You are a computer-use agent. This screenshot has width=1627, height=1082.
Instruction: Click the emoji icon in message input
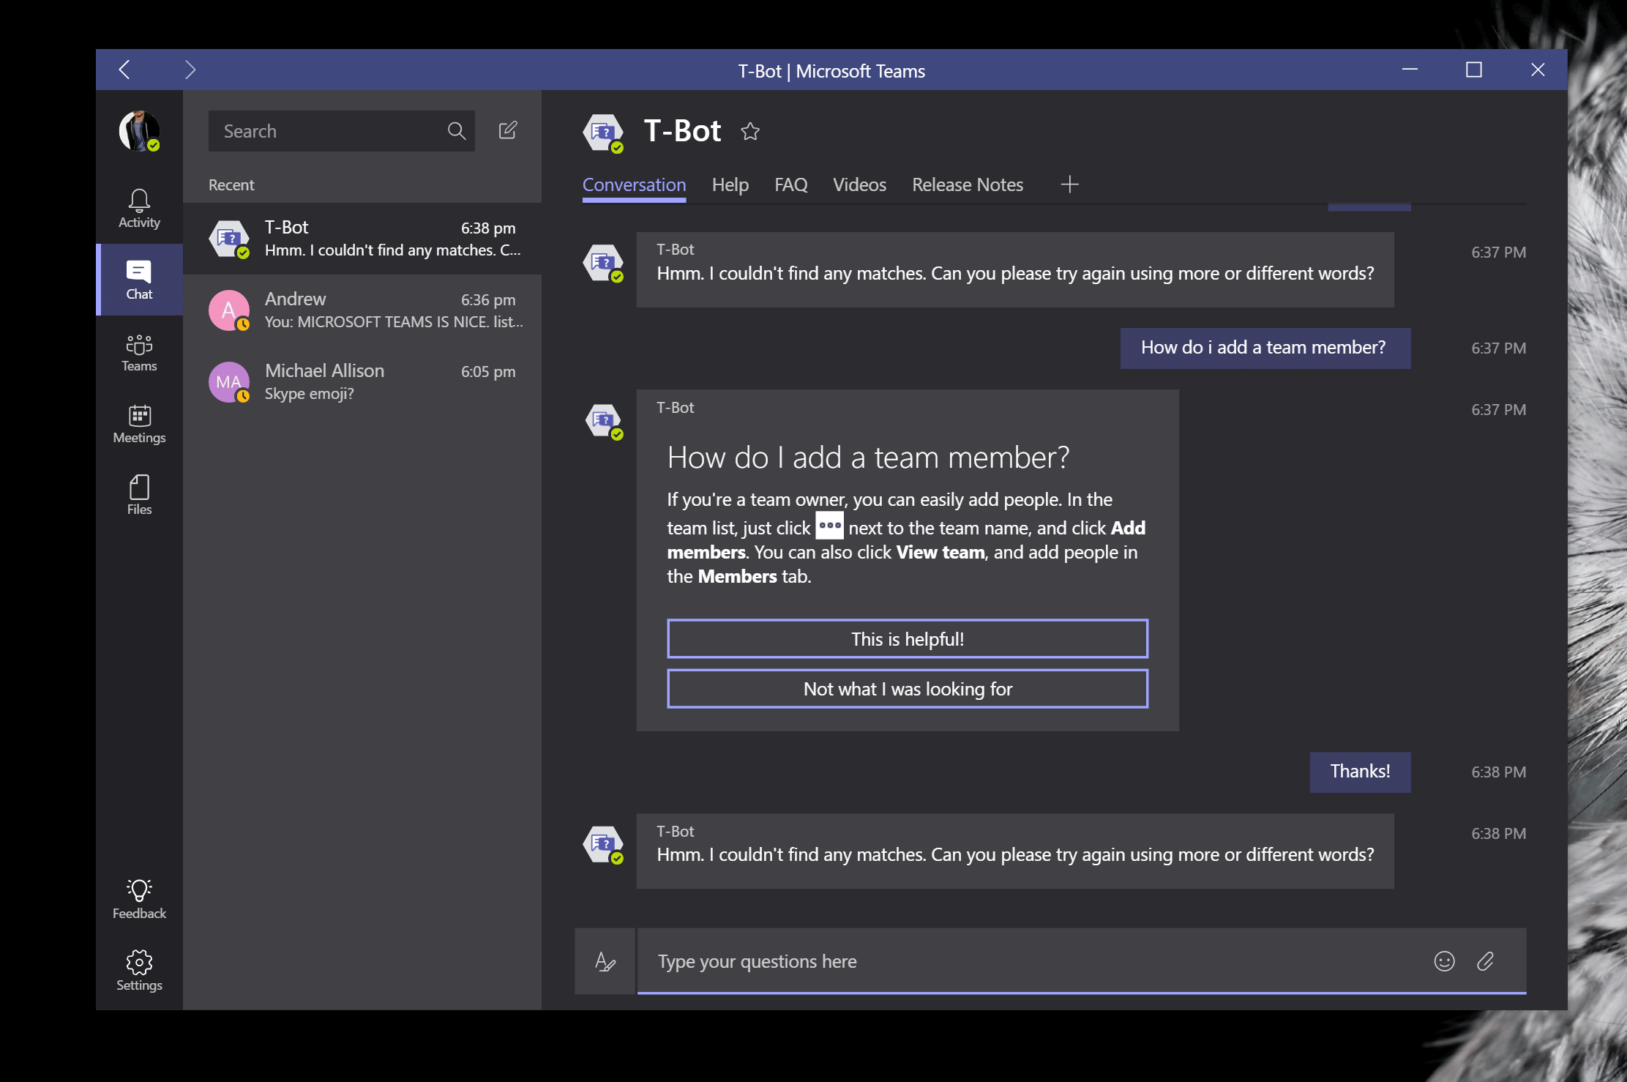(1443, 961)
